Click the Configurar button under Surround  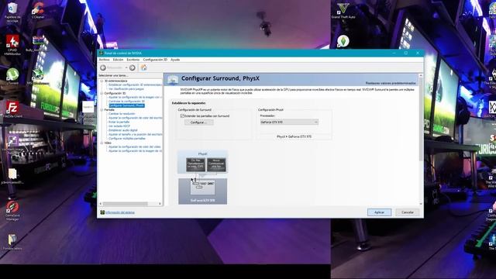[x=198, y=122]
